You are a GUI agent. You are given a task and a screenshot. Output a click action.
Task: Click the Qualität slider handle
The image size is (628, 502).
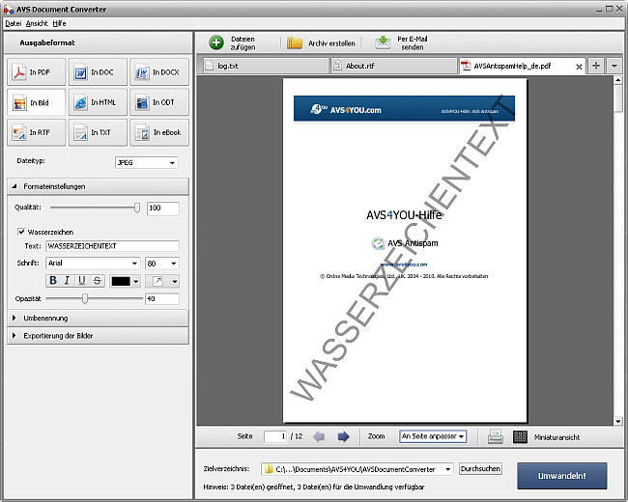pyautogui.click(x=137, y=208)
